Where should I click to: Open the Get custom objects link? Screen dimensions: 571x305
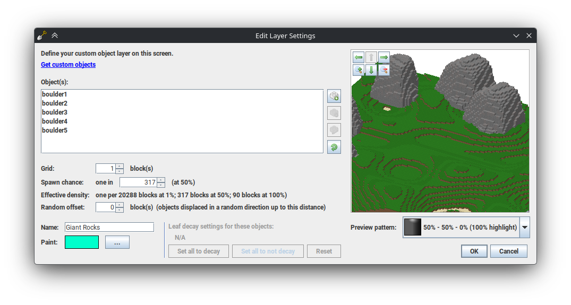click(x=68, y=65)
